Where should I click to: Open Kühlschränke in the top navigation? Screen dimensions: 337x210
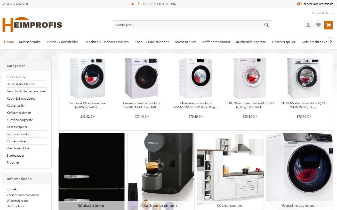[30, 42]
